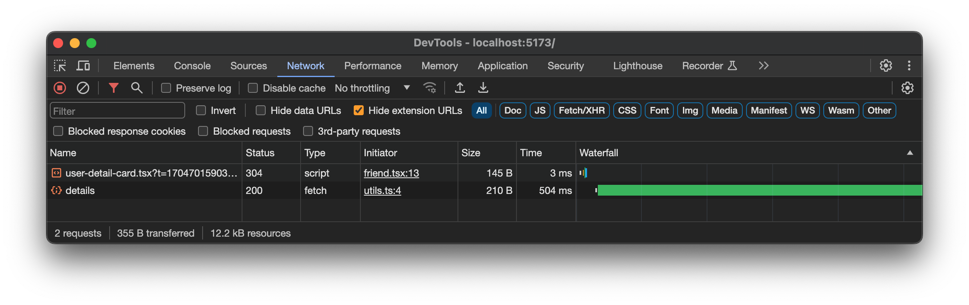Open network search with magnifier icon
The height and width of the screenshot is (305, 969).
tap(137, 88)
